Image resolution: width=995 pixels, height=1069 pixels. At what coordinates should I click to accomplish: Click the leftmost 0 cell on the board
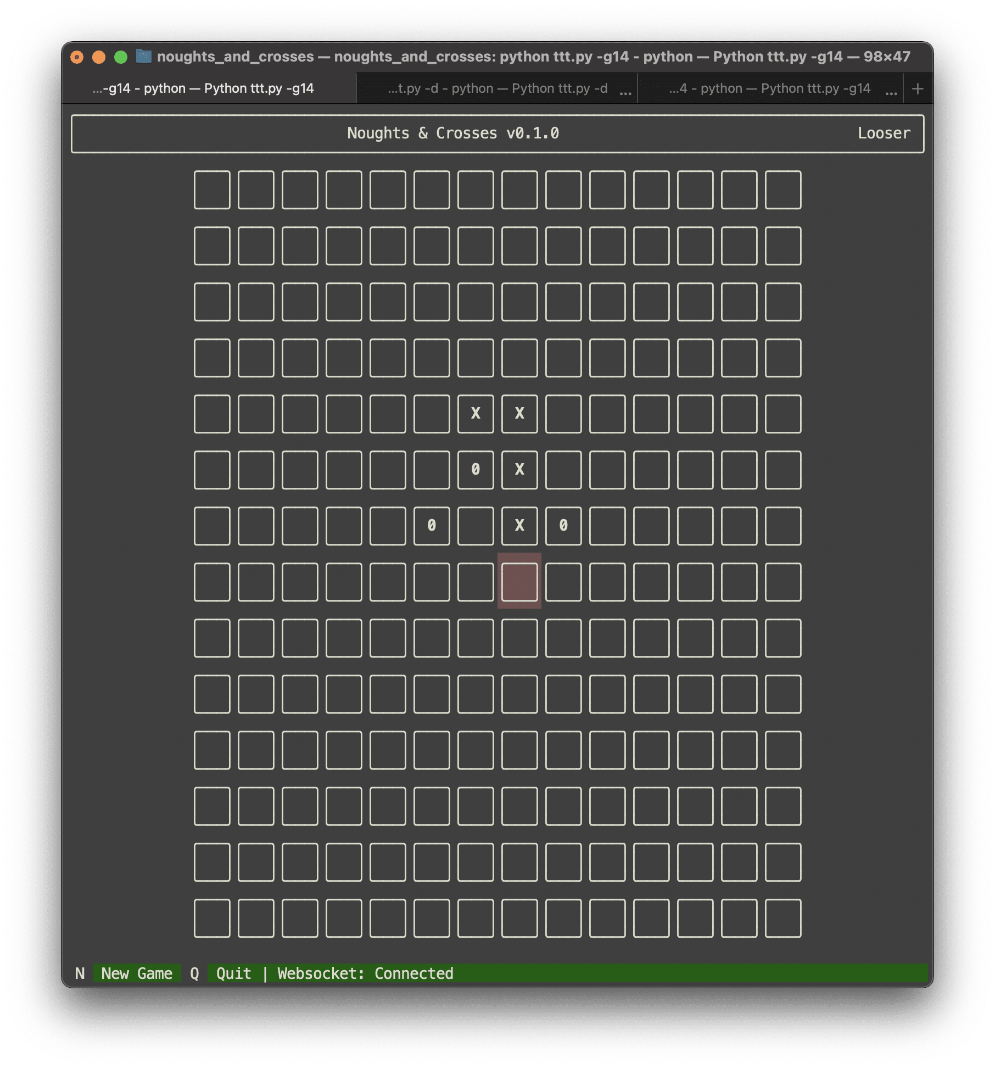[x=431, y=525]
